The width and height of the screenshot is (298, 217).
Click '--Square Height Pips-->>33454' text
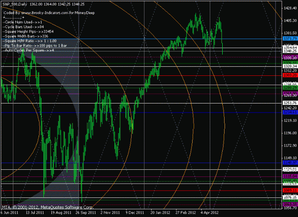[x=28, y=31]
